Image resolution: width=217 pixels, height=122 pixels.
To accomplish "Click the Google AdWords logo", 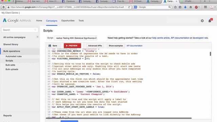I will pyautogui.click(x=17, y=20).
